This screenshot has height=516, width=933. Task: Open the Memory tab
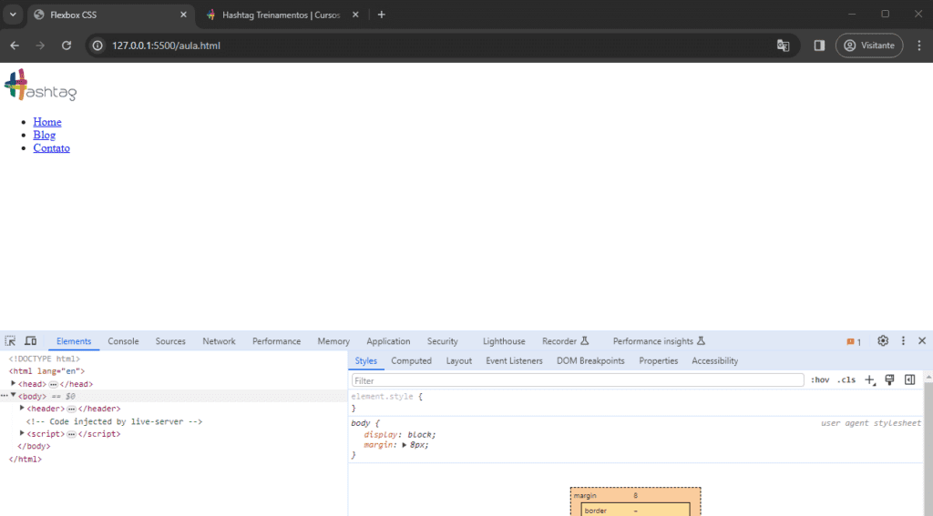click(333, 341)
